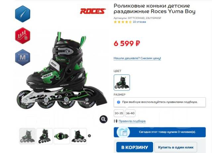Select the first skate thumbnail
Screen dimensions: 212x153
(27, 136)
